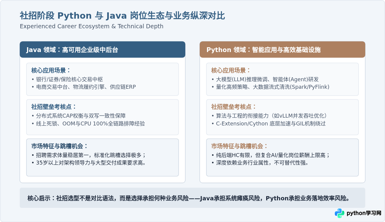Click Java column's '社招壁垒考核点：' heading

pyautogui.click(x=54, y=107)
